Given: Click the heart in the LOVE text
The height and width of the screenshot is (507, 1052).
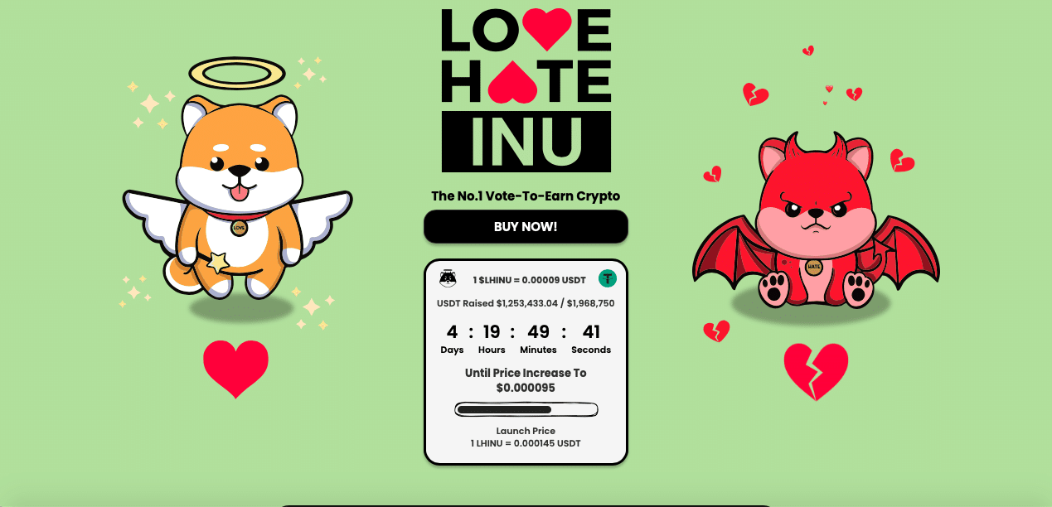Looking at the screenshot, I should click(x=545, y=29).
